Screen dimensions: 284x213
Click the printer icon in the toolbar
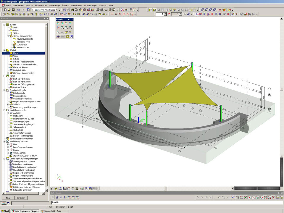98,10
